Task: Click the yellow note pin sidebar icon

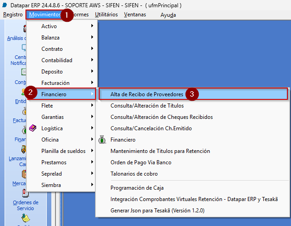Action: (x=25, y=218)
